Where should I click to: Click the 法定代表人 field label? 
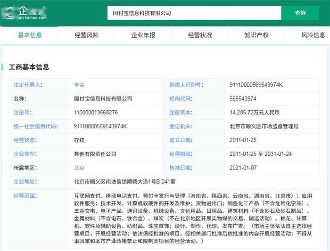[28, 85]
